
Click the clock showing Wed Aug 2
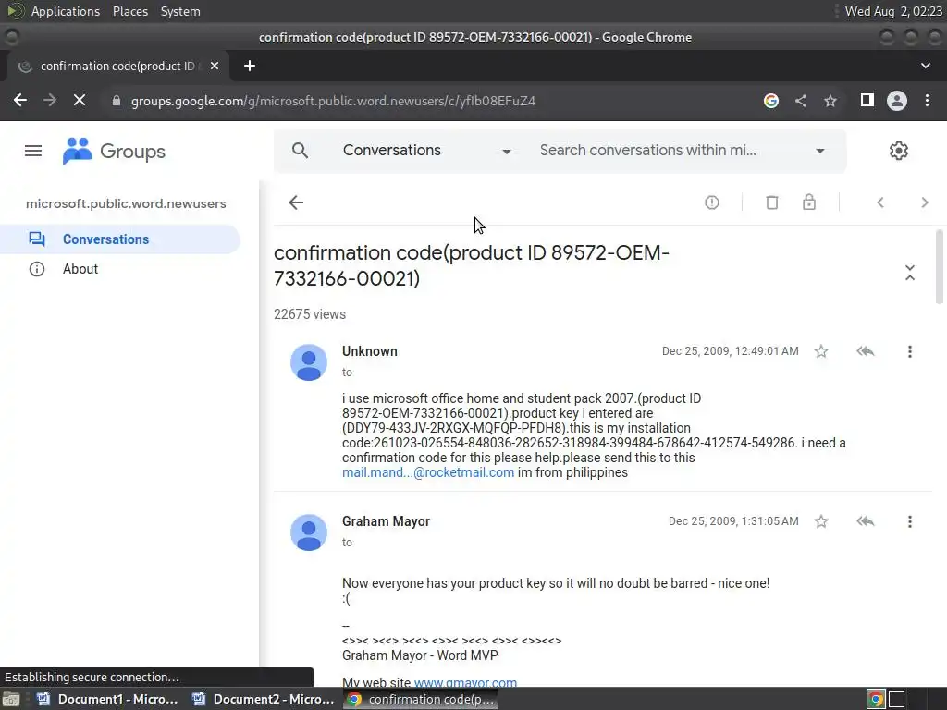[x=893, y=11]
